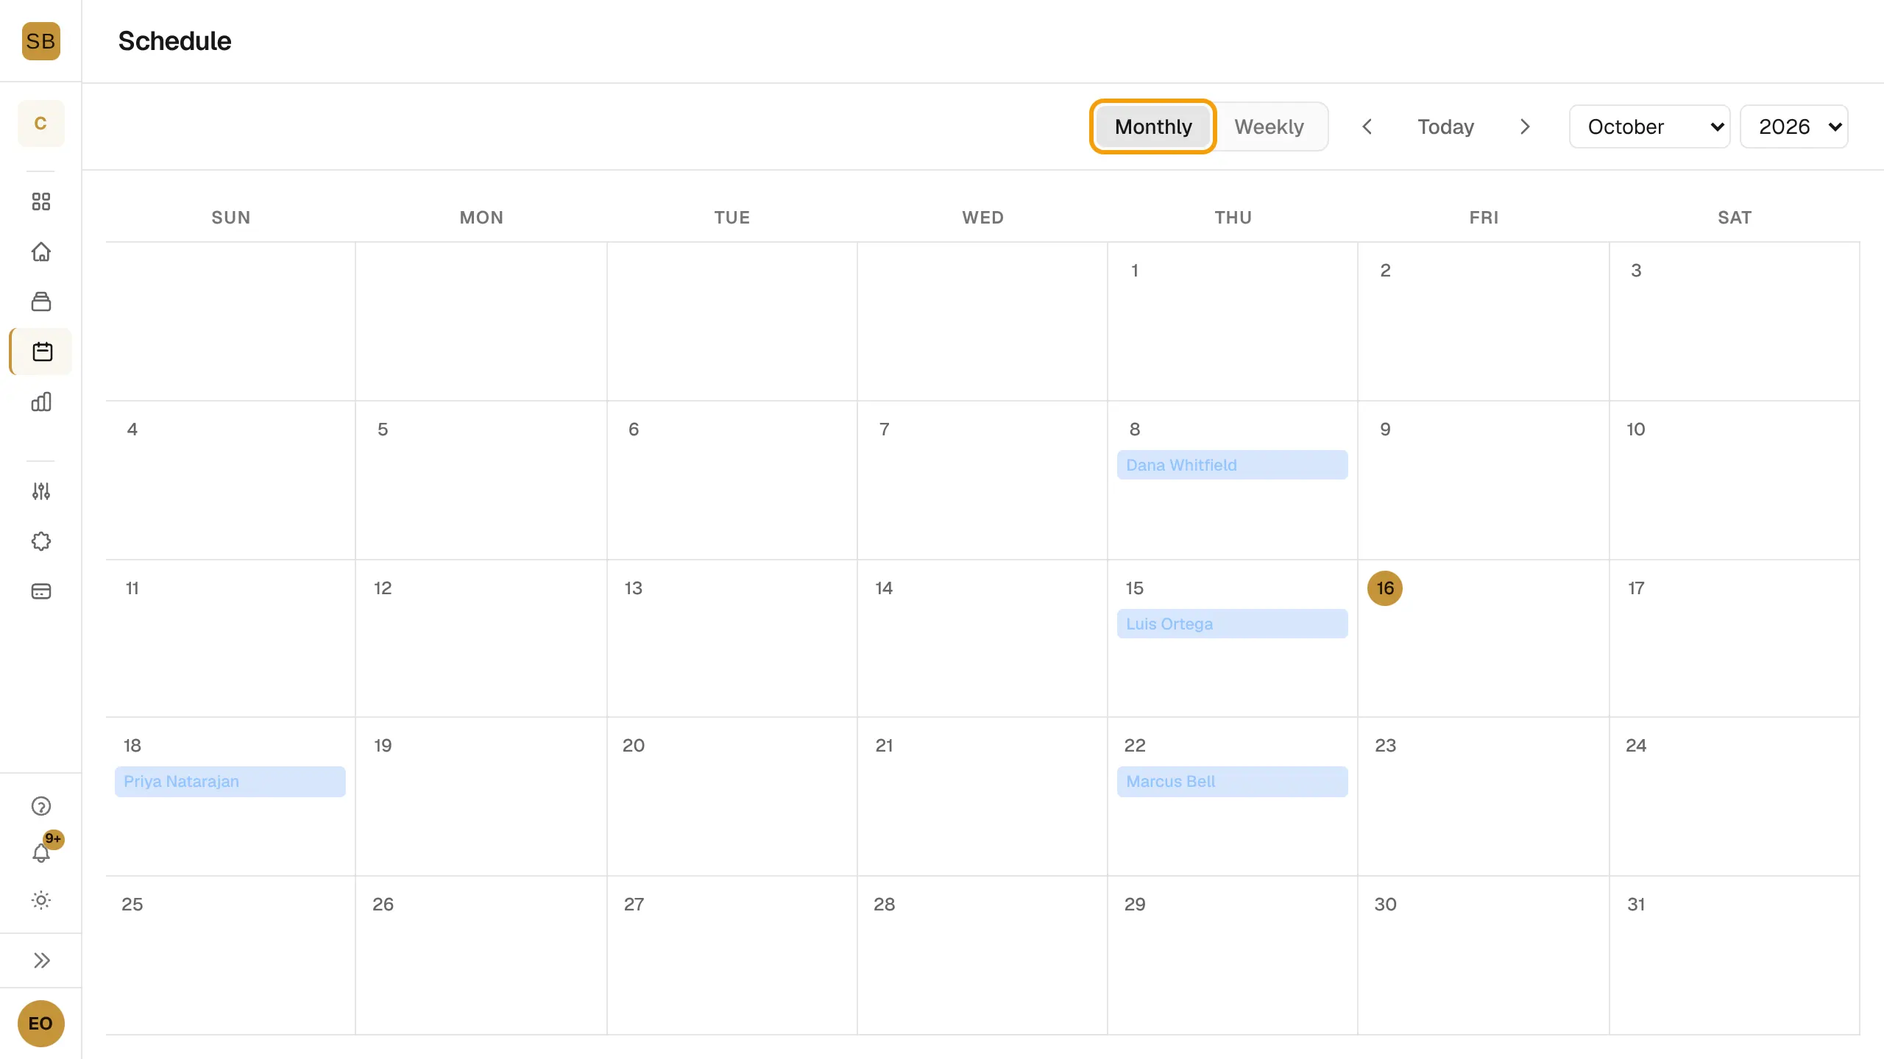This screenshot has width=1884, height=1059.
Task: Open Priya Natarajan event on the 18th
Action: coord(230,781)
